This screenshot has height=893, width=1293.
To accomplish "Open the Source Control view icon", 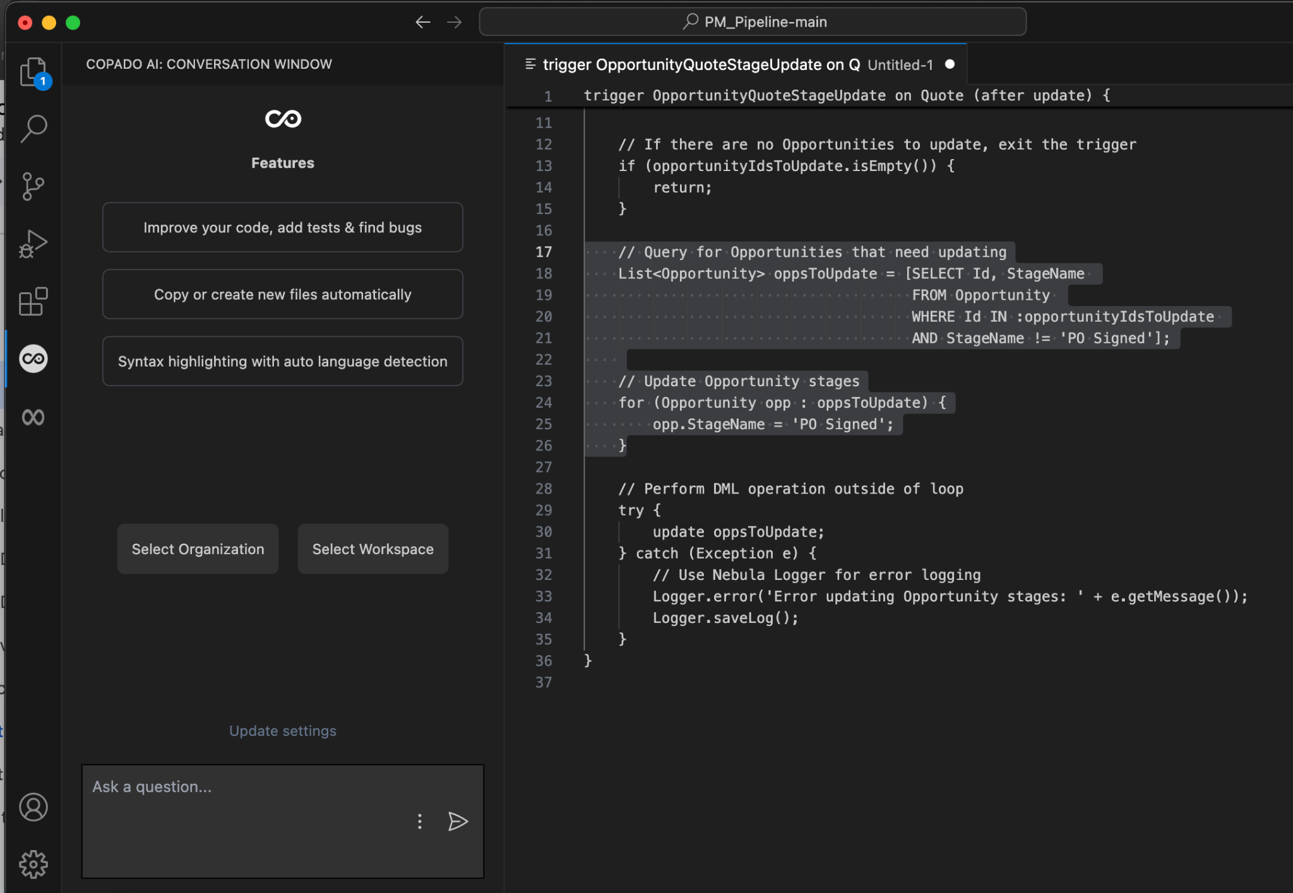I will [33, 186].
